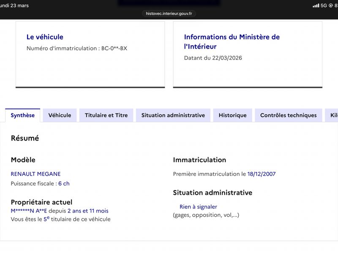
Task: Click the RENAULT MEGANE model text
Action: click(x=36, y=174)
